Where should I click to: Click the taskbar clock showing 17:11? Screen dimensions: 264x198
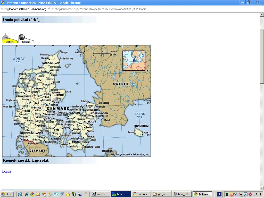click(258, 194)
